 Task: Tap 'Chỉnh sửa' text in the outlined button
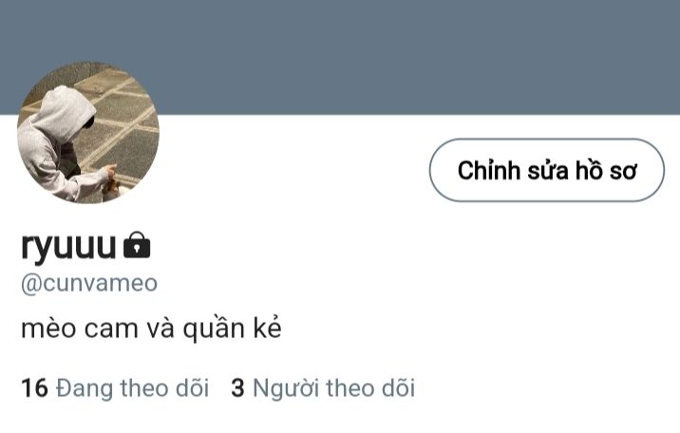[513, 170]
